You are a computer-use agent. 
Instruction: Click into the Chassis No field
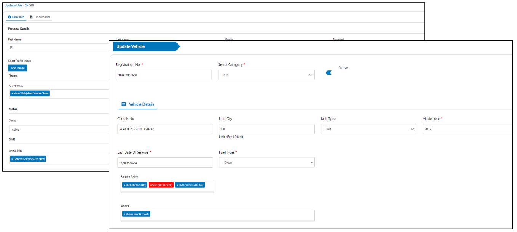pos(165,129)
